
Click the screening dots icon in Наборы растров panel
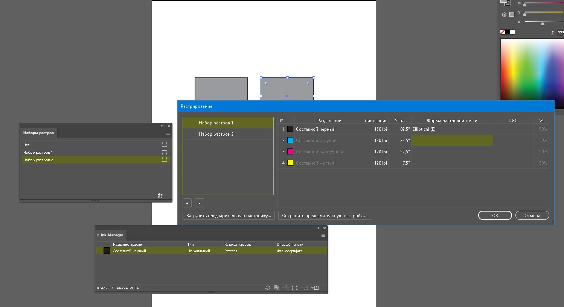point(160,195)
